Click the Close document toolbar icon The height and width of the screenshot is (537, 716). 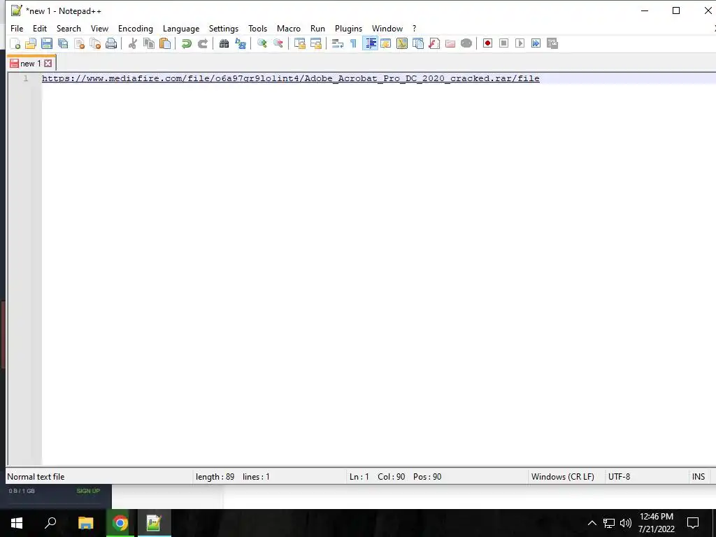[x=80, y=43]
